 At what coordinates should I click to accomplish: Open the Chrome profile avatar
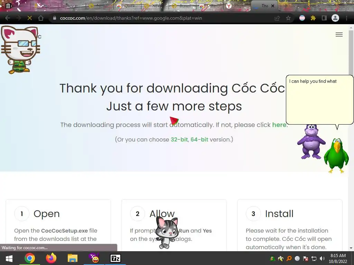[335, 18]
